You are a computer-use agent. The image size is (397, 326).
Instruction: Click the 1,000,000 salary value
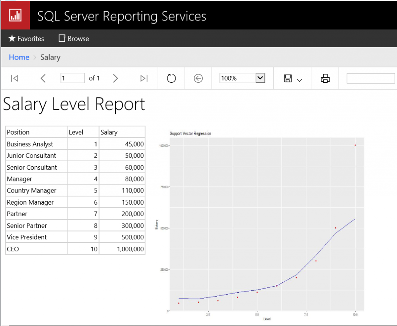point(130,249)
